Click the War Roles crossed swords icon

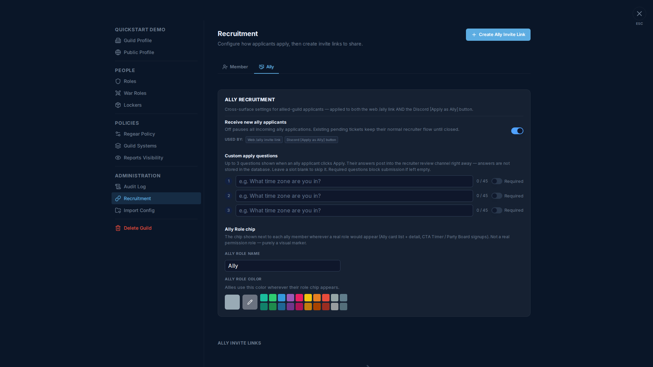coord(118,93)
